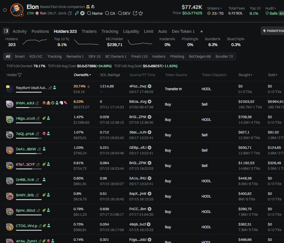
Task: Click the green person icon on DxA1...8btW
Action: click(44, 149)
